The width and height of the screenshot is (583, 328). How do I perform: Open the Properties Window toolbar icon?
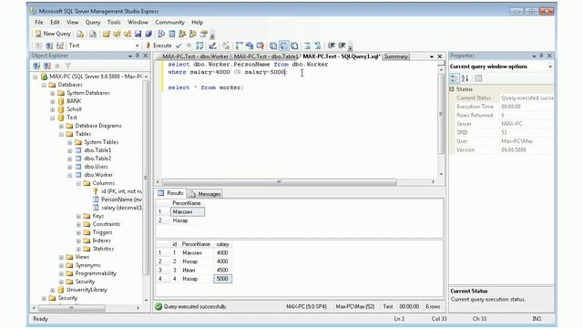point(203,34)
